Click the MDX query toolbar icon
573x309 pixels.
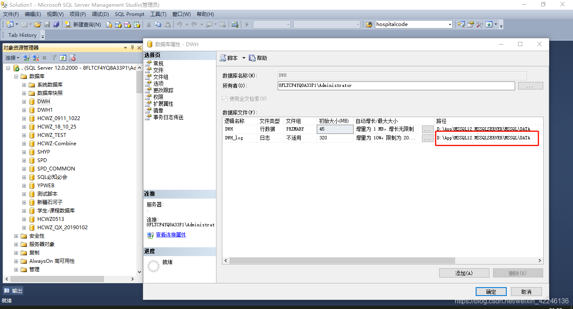[x=118, y=24]
